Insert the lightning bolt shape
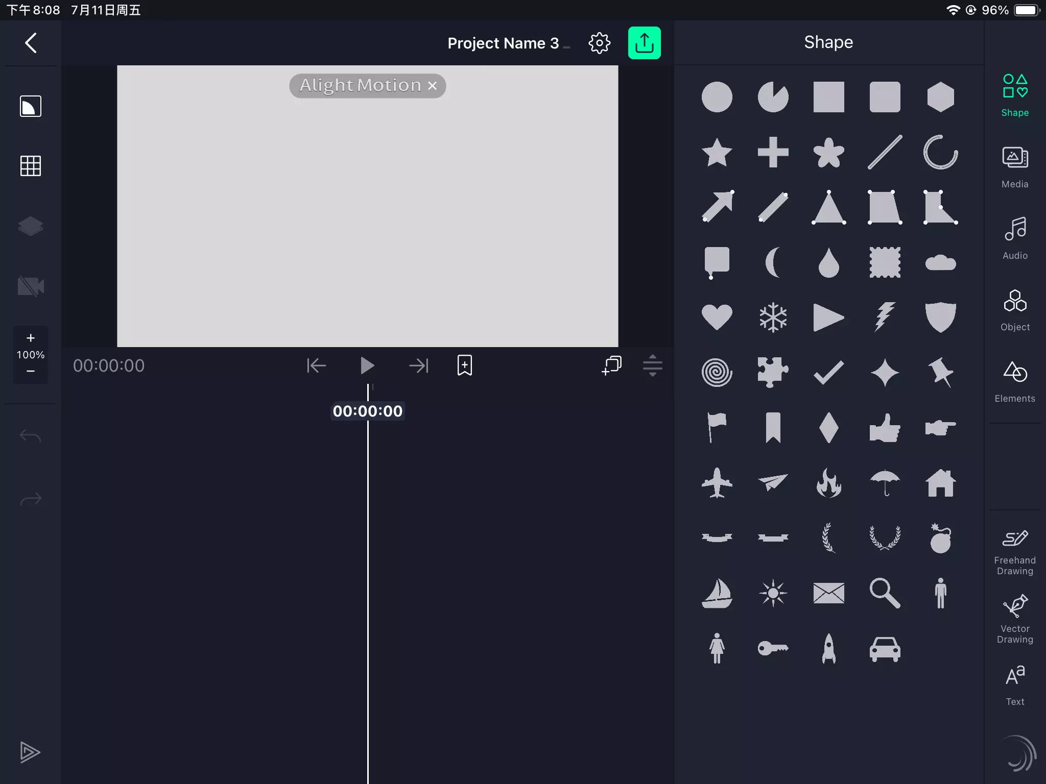This screenshot has width=1046, height=784. pos(885,317)
